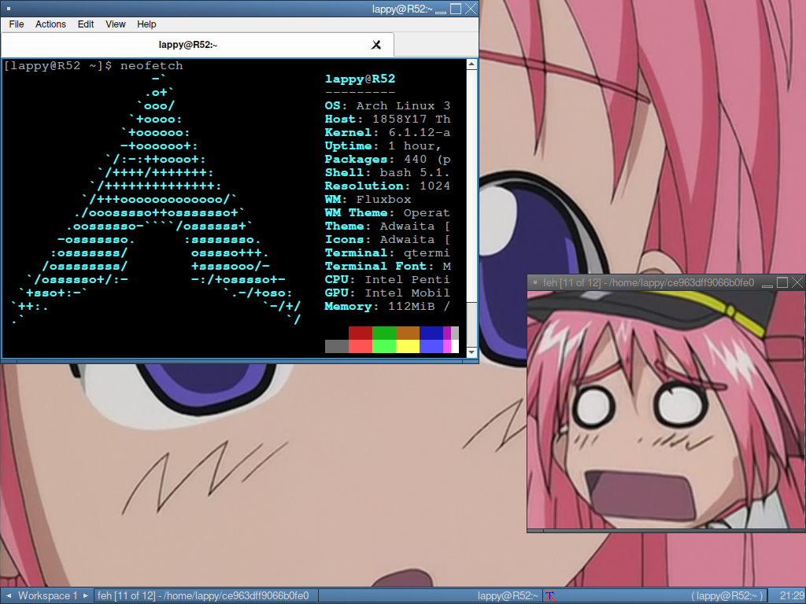Open the Help menu
The image size is (806, 604).
pyautogui.click(x=146, y=24)
